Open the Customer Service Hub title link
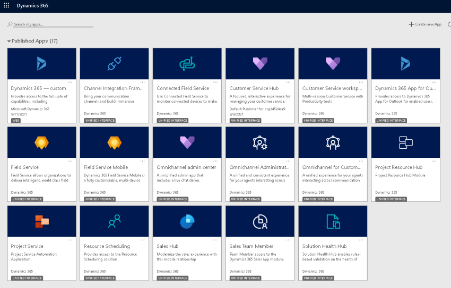The height and width of the screenshot is (288, 451). [254, 88]
